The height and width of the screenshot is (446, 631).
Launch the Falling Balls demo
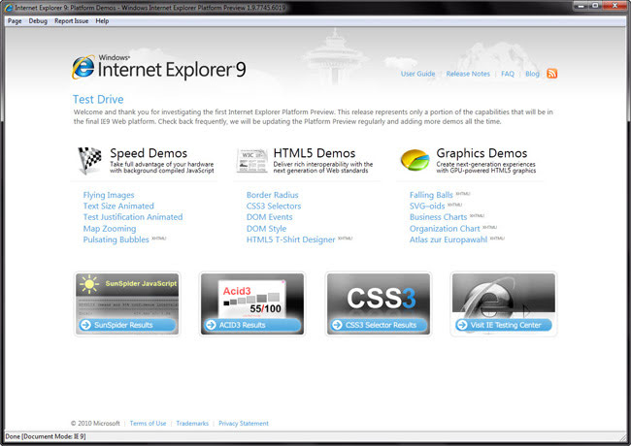coord(431,195)
